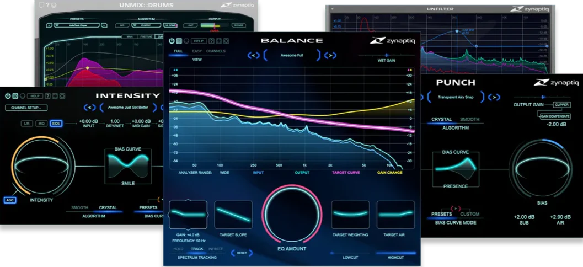Select TRACK spectrum tracking in Balance
The image size is (583, 267).
(x=197, y=249)
